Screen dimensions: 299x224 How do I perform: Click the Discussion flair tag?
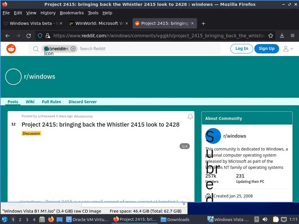(31, 134)
